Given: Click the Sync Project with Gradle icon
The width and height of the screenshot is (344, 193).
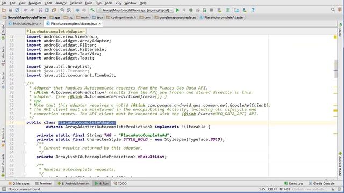Looking at the screenshot, I should [x=228, y=10].
